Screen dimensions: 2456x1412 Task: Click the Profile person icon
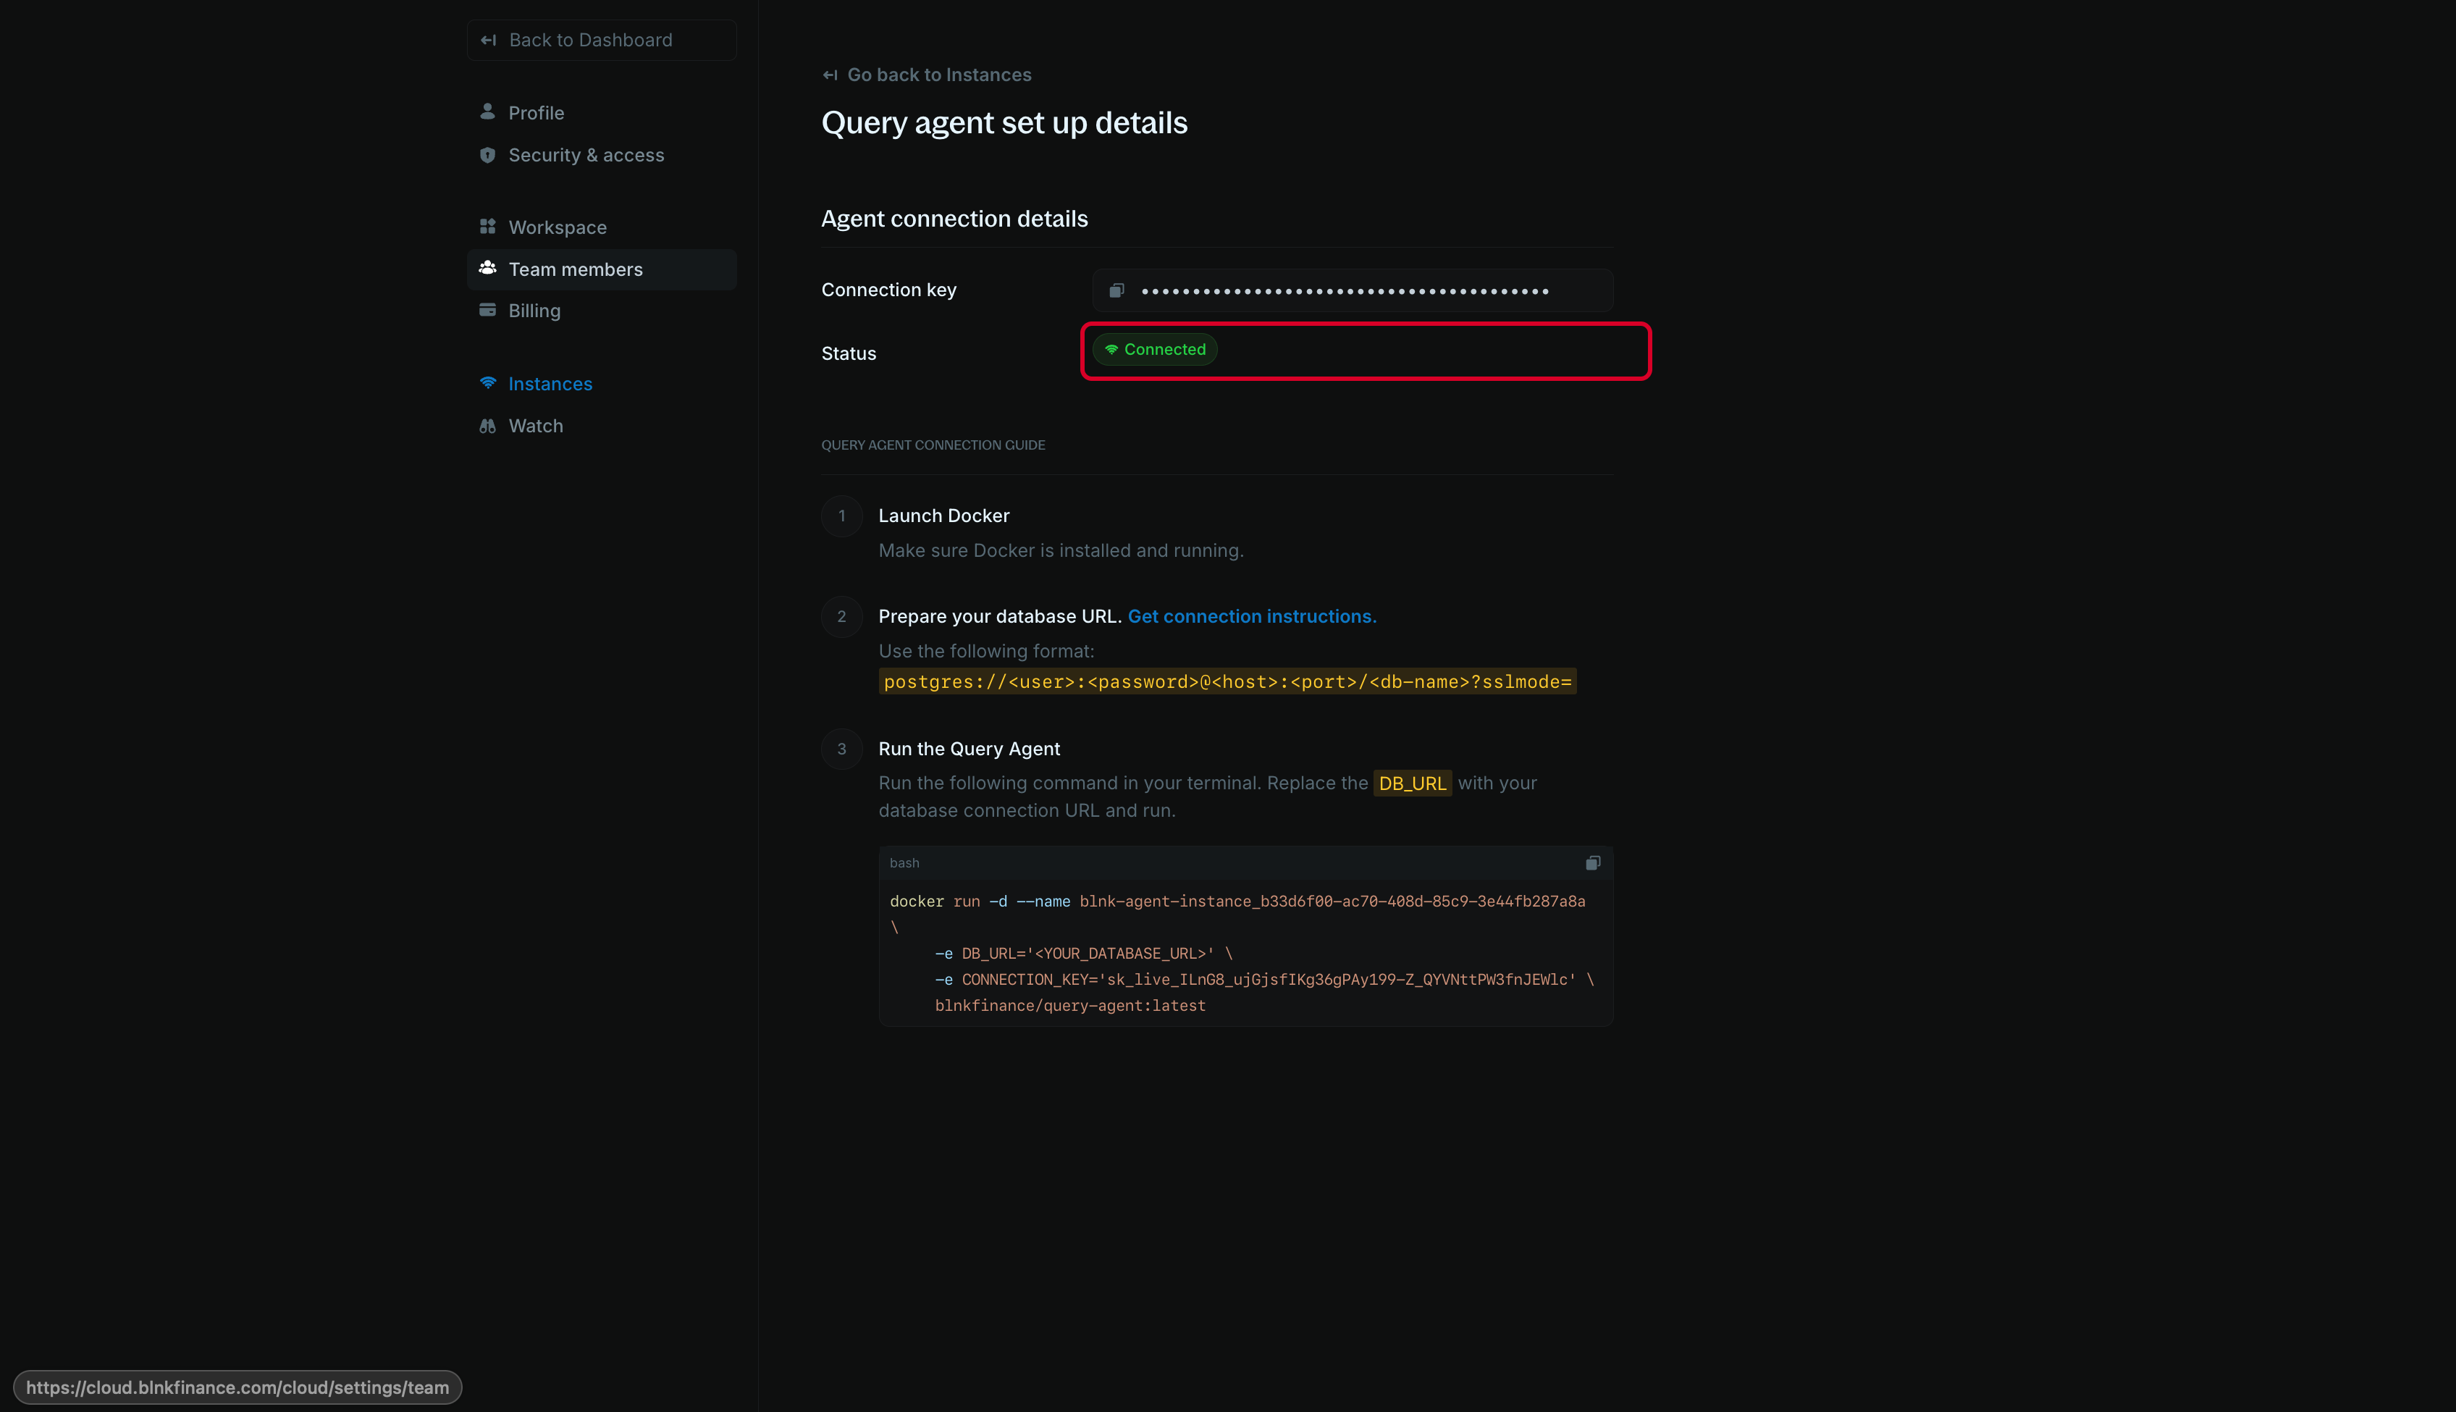488,112
